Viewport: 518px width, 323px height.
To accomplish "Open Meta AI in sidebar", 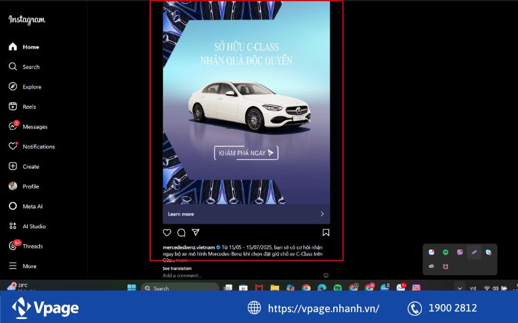I will tap(26, 206).
